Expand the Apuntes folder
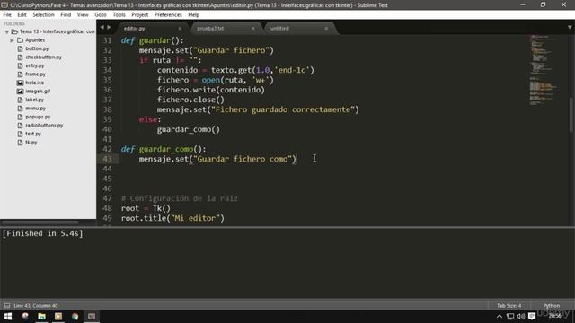Viewport: 575px width, 323px height. pyautogui.click(x=12, y=40)
